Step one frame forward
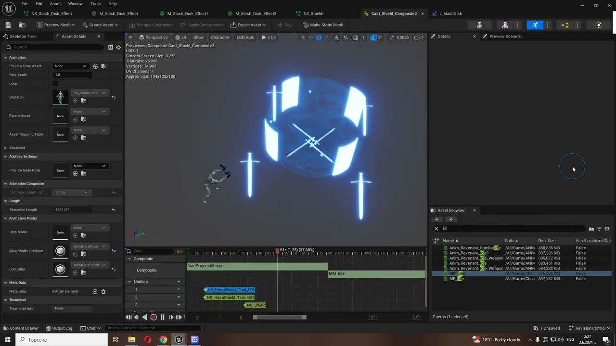Screen dimensions: 616x346 click(171, 317)
